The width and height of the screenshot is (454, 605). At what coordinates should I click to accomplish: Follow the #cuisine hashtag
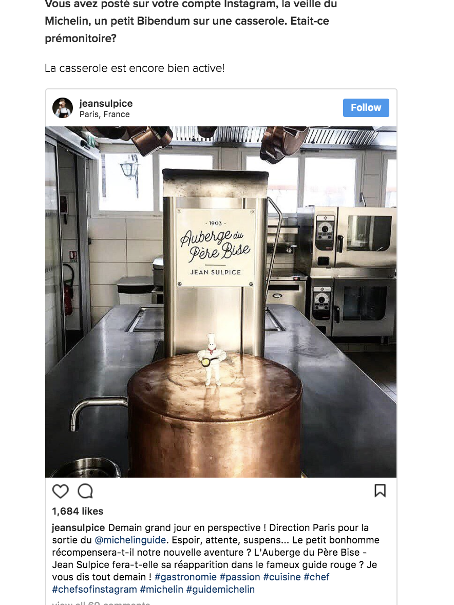point(282,577)
